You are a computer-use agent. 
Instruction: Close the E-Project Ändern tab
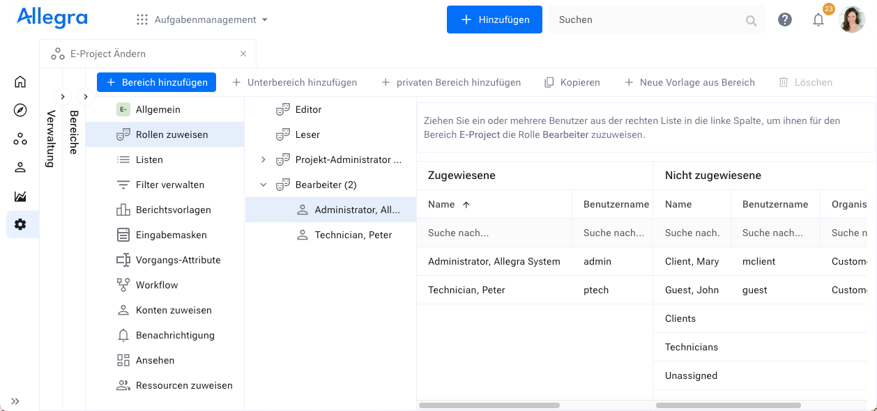(243, 54)
